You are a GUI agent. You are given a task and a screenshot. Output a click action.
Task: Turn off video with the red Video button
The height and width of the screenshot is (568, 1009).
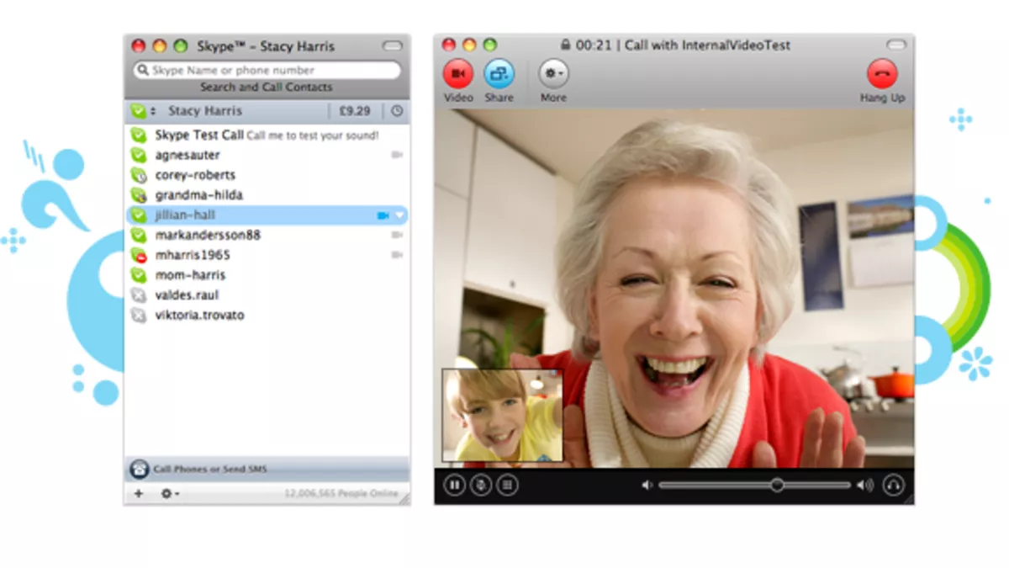[458, 74]
